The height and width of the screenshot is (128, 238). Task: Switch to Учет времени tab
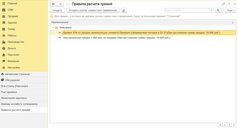point(24,92)
